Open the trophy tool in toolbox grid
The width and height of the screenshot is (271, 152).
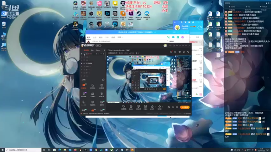(x=102, y=94)
